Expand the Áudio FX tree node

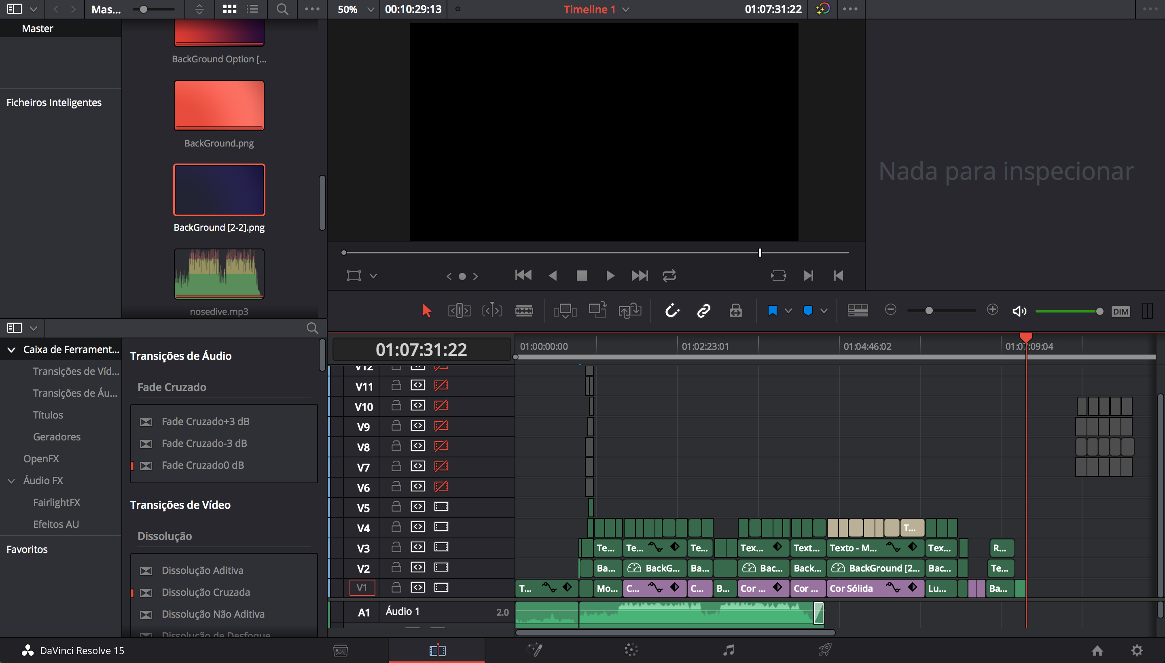[x=12, y=480]
